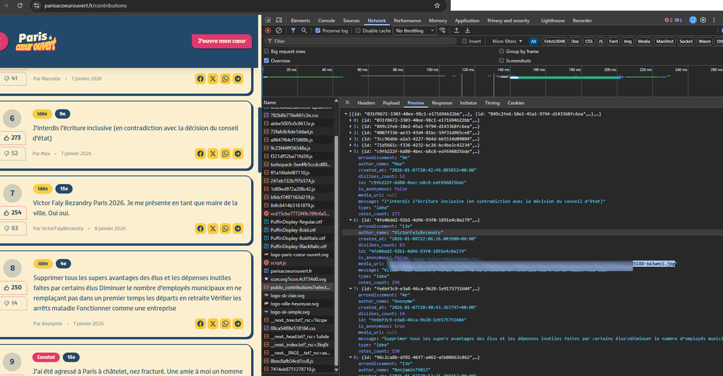Switch to the Console tab
The width and height of the screenshot is (723, 376).
[x=326, y=20]
